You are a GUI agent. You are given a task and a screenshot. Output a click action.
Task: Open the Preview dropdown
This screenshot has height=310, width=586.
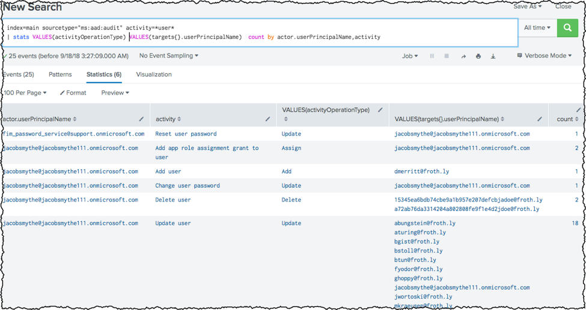click(x=115, y=93)
